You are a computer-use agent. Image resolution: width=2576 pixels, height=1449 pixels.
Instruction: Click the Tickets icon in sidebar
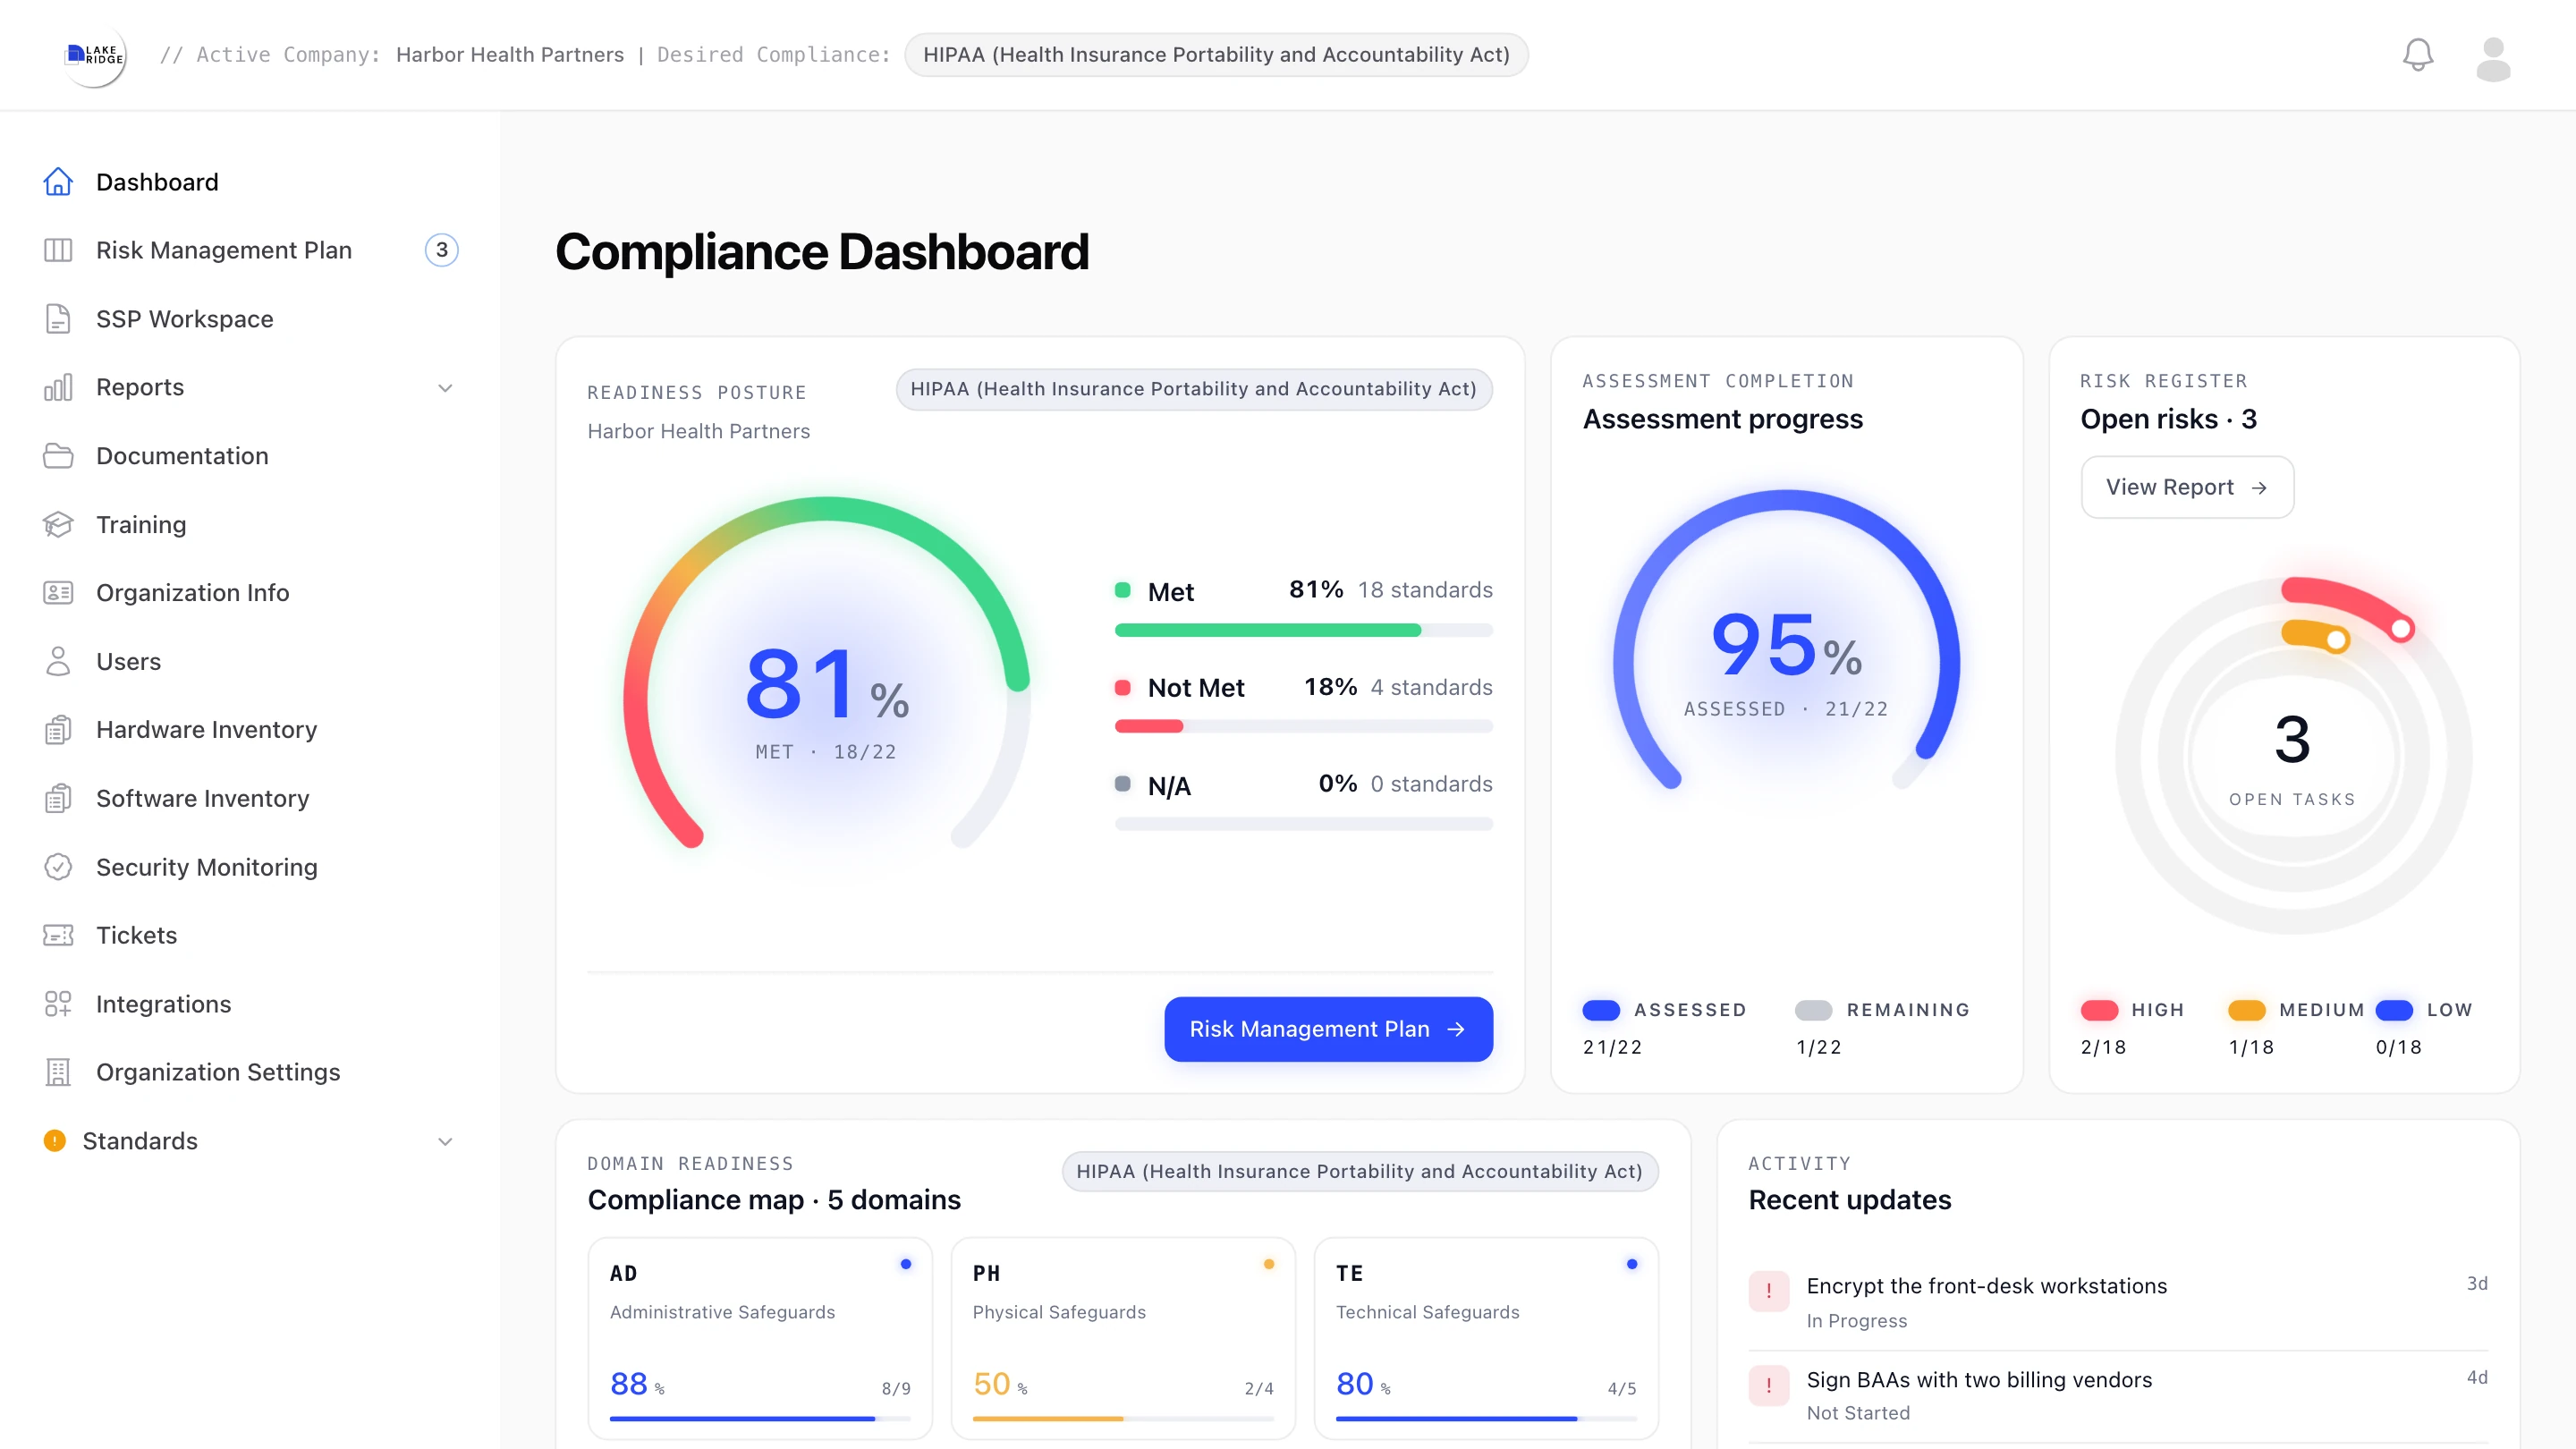tap(58, 935)
